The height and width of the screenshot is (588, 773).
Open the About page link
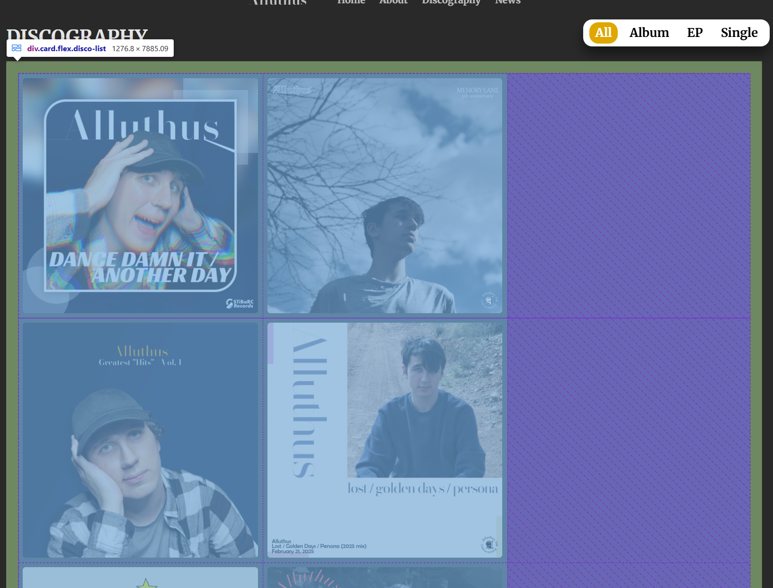tap(393, 2)
